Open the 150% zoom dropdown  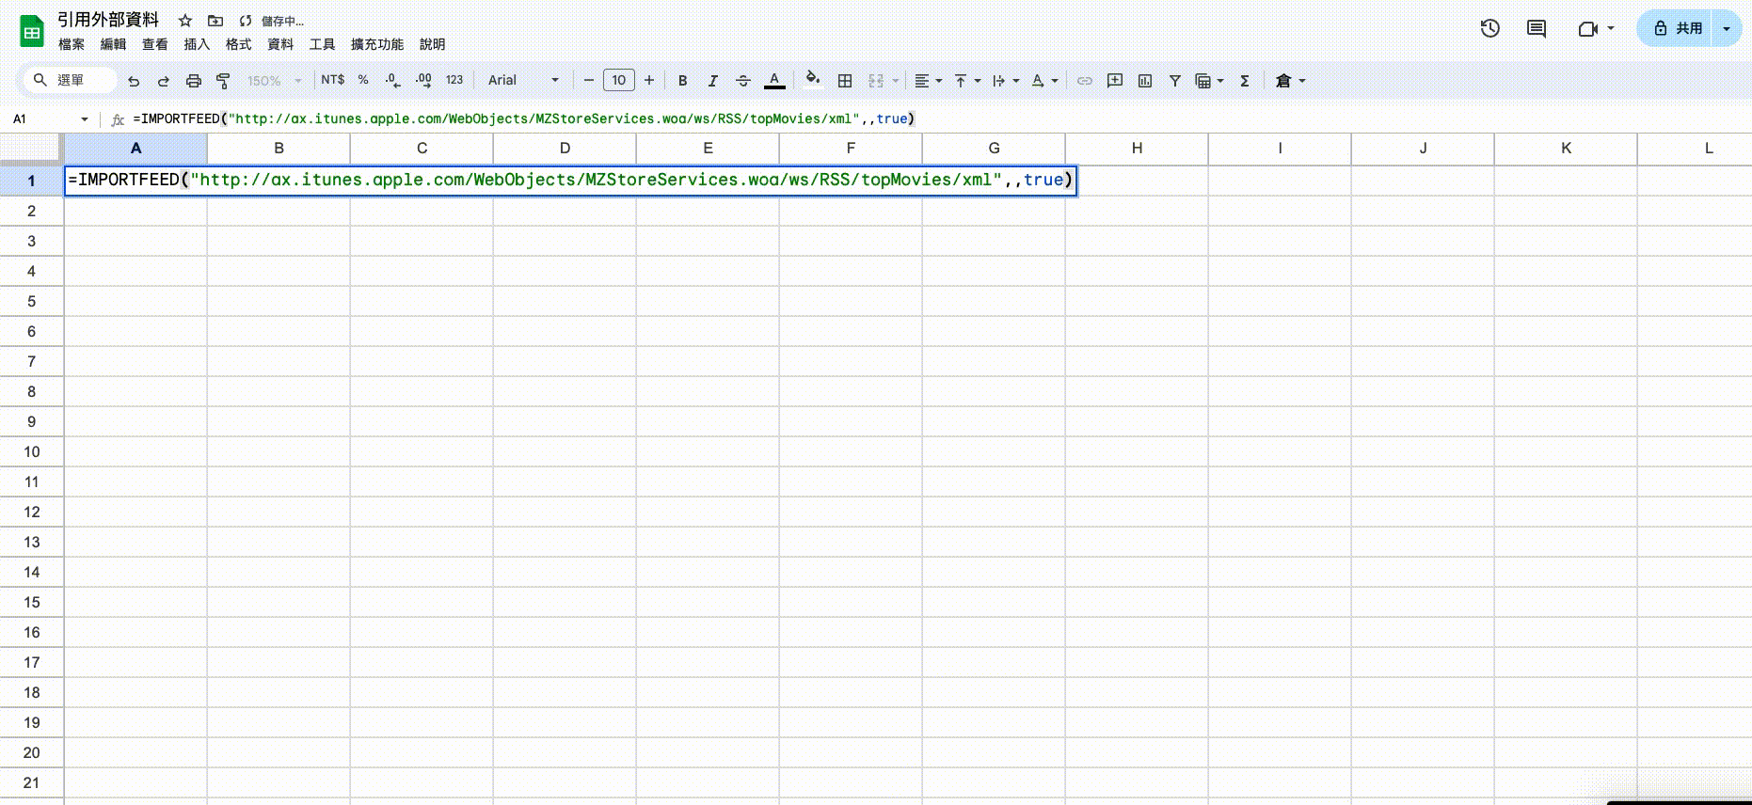(x=275, y=81)
